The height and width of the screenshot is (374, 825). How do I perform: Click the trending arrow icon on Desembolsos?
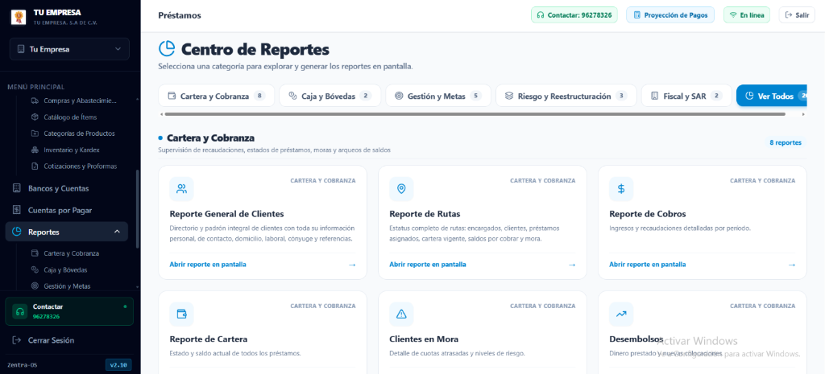(621, 314)
